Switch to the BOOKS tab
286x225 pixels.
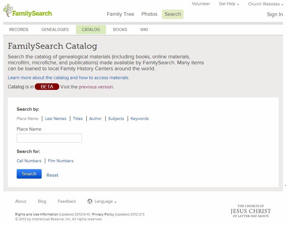coord(120,29)
